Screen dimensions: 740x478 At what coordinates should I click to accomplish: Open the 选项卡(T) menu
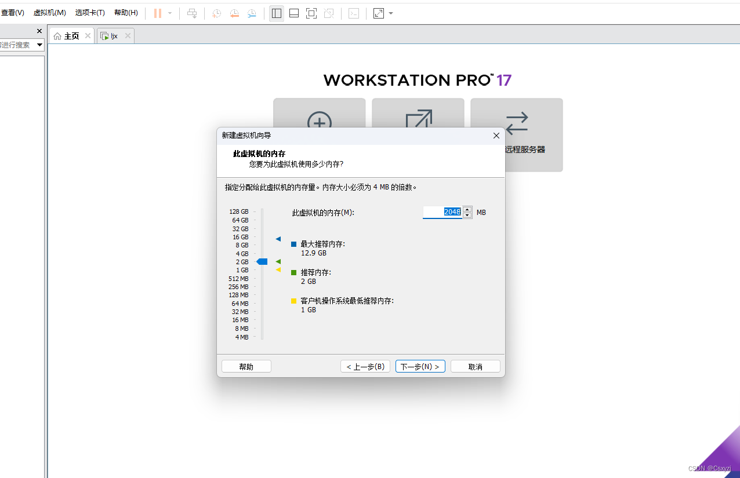tap(90, 13)
